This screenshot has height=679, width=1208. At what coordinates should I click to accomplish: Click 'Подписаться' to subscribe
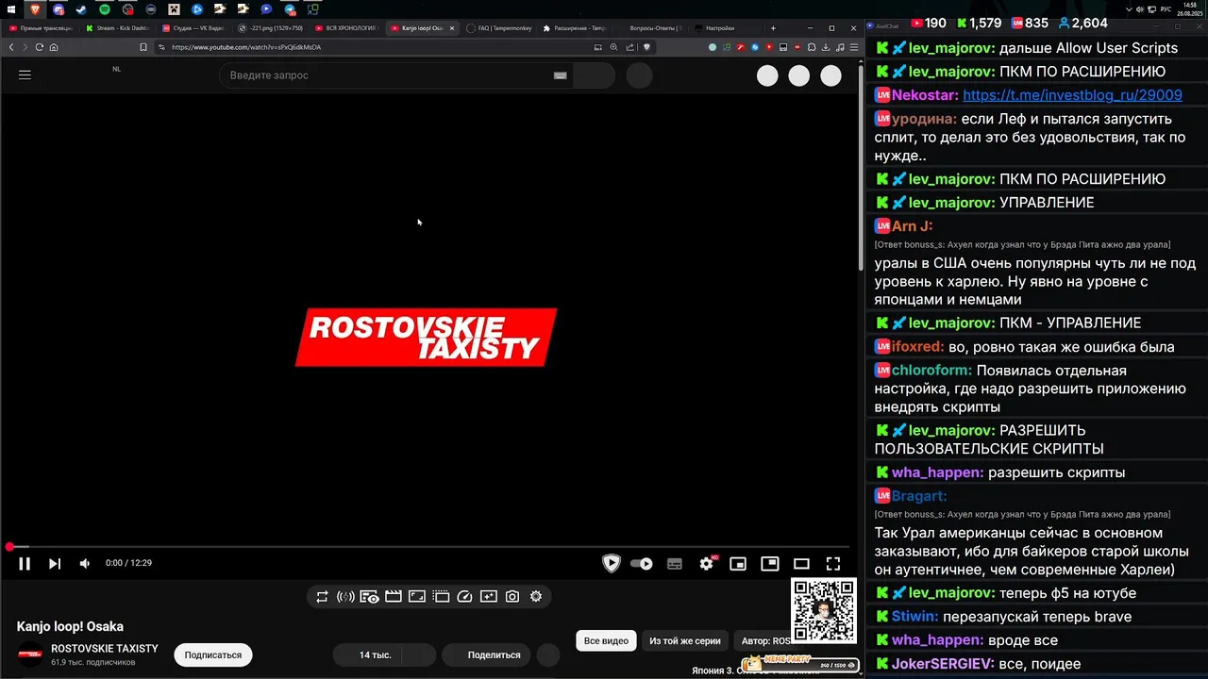212,654
